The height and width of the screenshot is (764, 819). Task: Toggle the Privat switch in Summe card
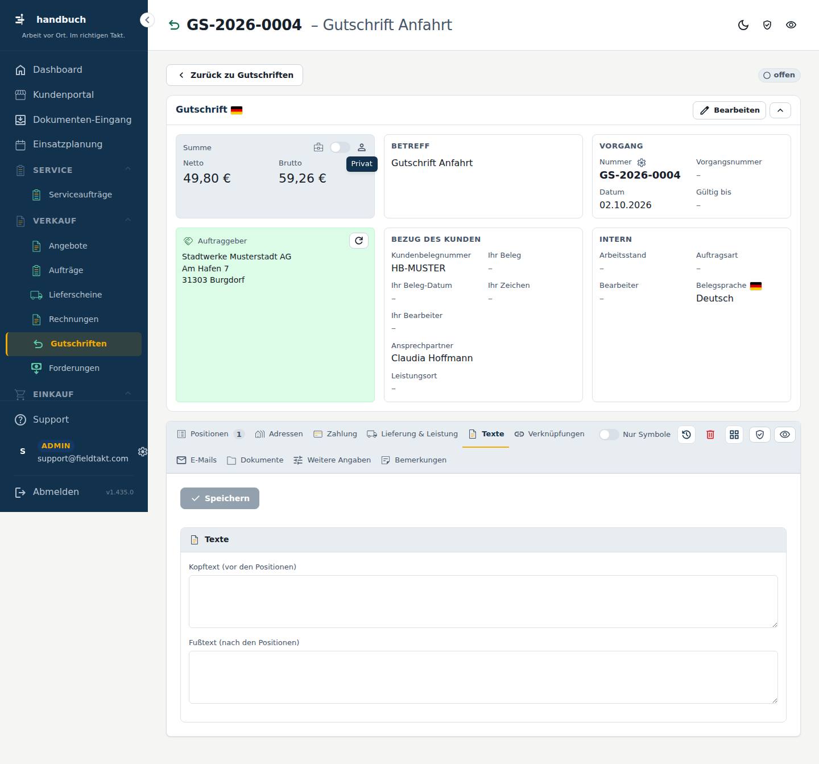coord(340,147)
